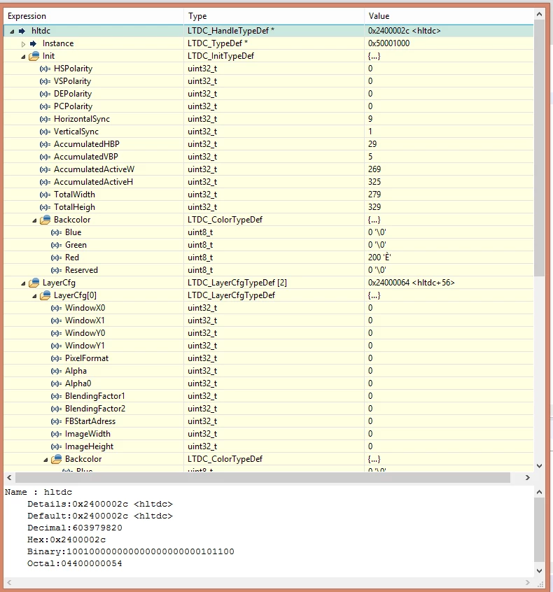Image resolution: width=553 pixels, height=592 pixels.
Task: Click the AccumulatedActiveW variable icon
Action: [x=45, y=169]
